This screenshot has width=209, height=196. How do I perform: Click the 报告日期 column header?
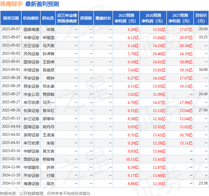[11, 18]
